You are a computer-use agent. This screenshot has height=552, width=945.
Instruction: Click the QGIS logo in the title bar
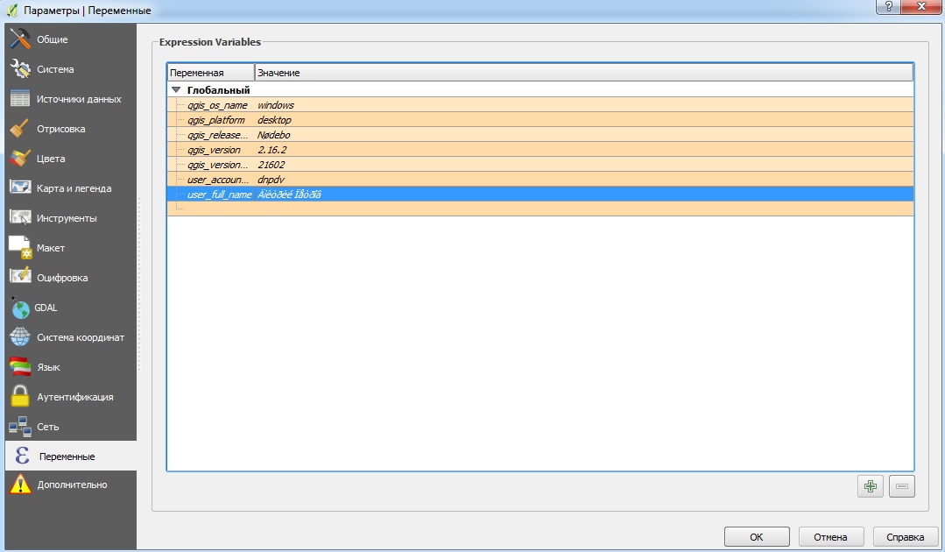click(x=11, y=11)
